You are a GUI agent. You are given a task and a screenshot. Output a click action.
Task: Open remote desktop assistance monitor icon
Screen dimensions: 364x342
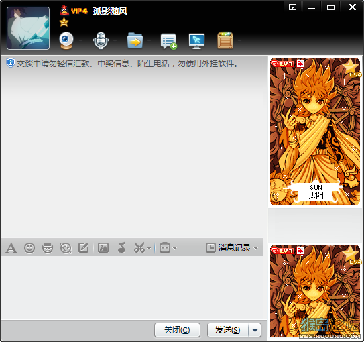click(196, 41)
